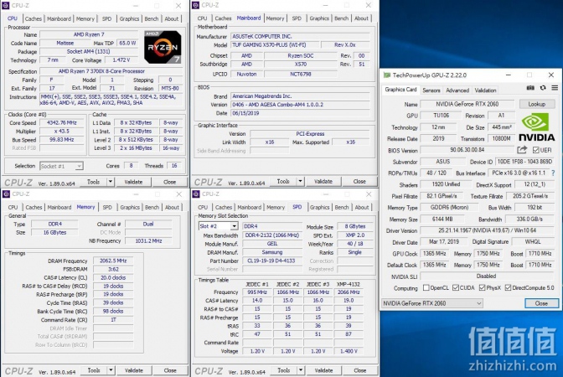Click the app icon of the CPU-Z CPU window
The height and width of the screenshot is (377, 563).
(6, 5)
